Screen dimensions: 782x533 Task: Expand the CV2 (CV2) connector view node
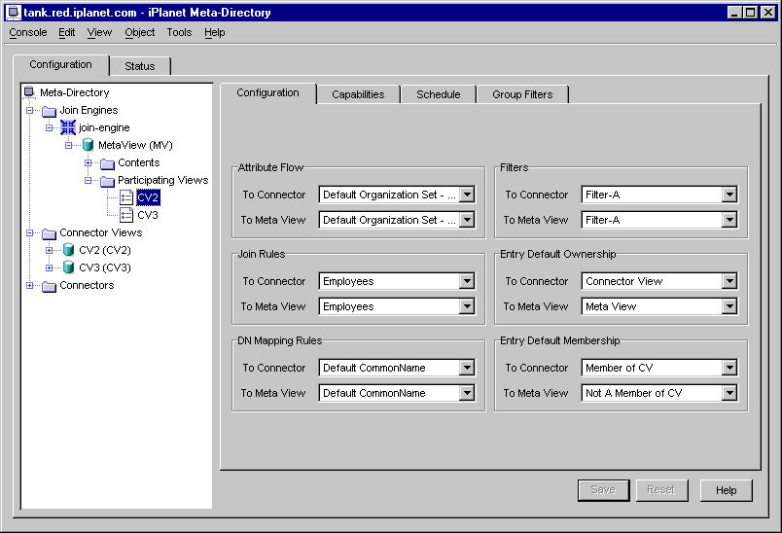(49, 250)
